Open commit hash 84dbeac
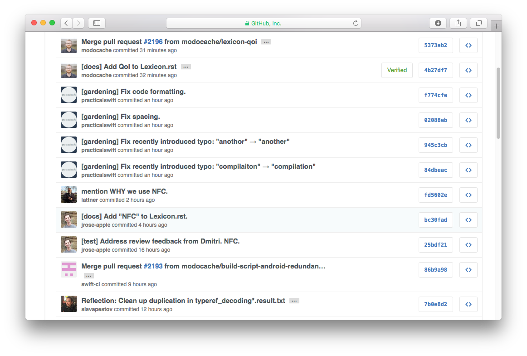The image size is (527, 356). tap(435, 170)
